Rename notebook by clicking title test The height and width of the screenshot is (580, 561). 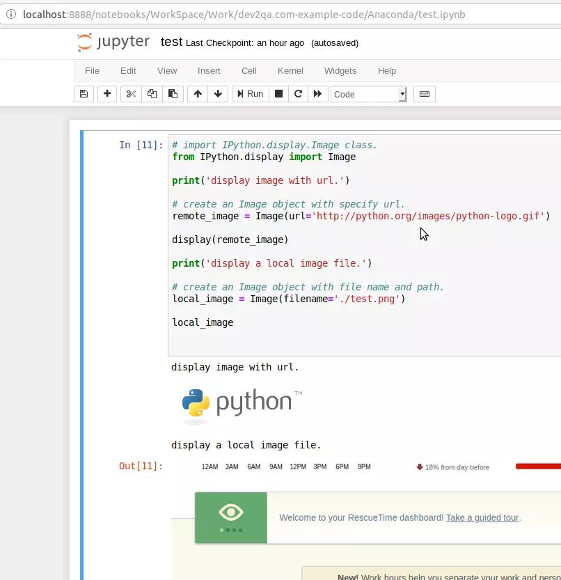click(x=172, y=42)
